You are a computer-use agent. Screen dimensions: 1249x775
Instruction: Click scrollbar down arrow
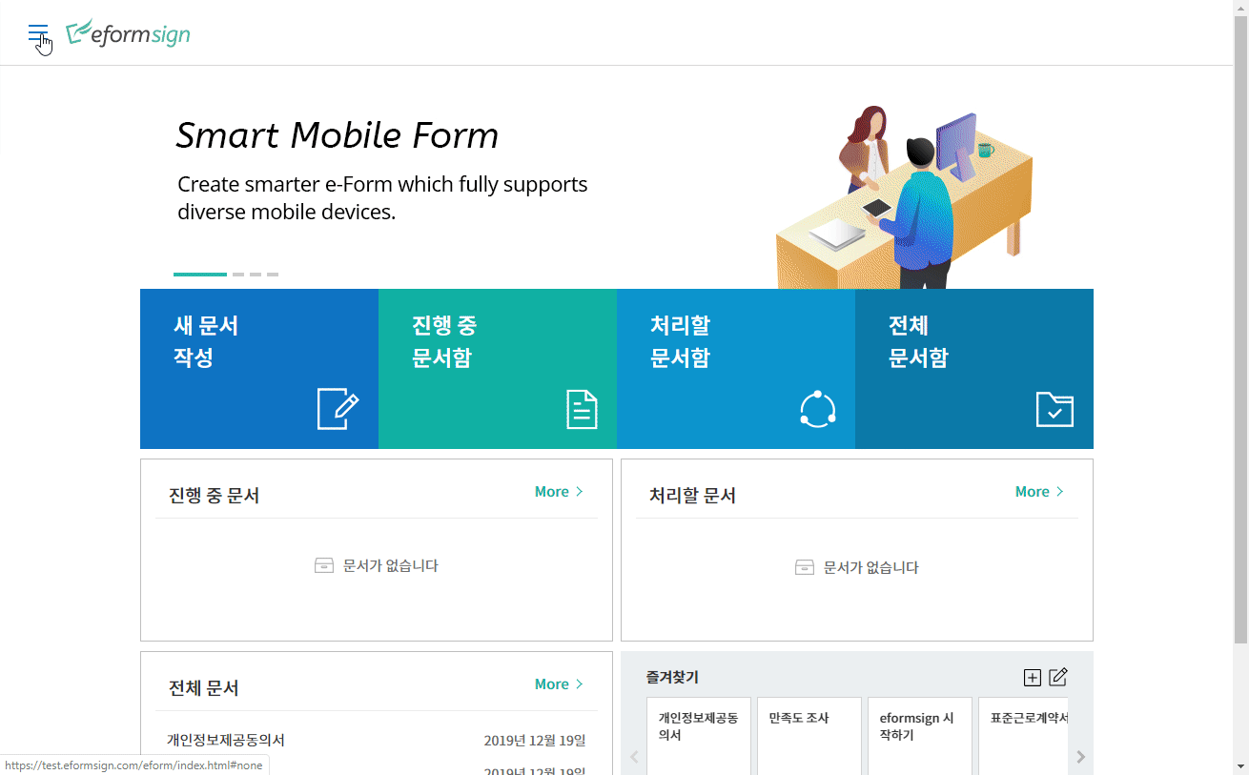(1240, 766)
